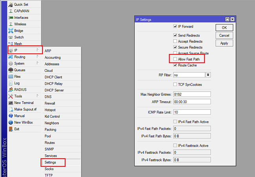Close the IP Settings window
Screen dimensions: 255x177
[233, 19]
